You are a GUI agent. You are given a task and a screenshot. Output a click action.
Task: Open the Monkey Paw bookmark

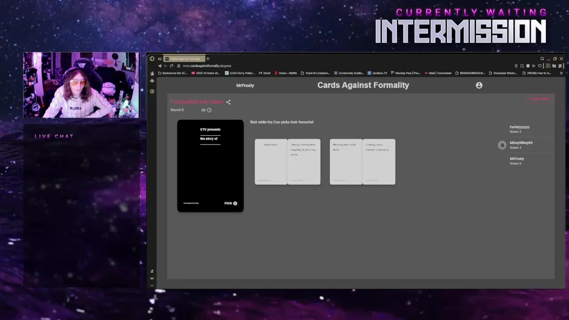(x=405, y=73)
